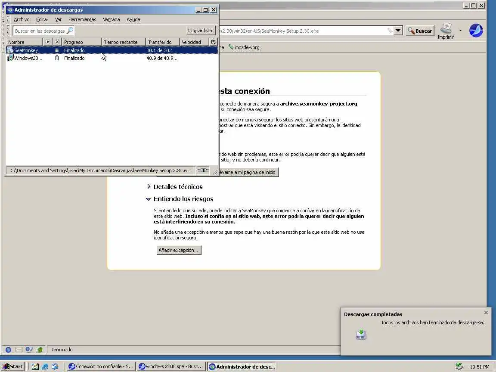Open Mail & Newsgroups envelope icon in status bar
Image resolution: width=496 pixels, height=372 pixels.
point(19,350)
